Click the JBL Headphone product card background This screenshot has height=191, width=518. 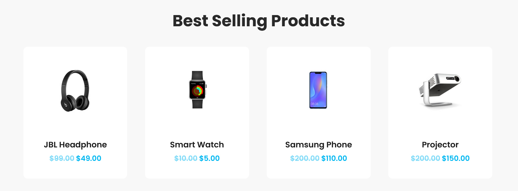[x=75, y=125]
